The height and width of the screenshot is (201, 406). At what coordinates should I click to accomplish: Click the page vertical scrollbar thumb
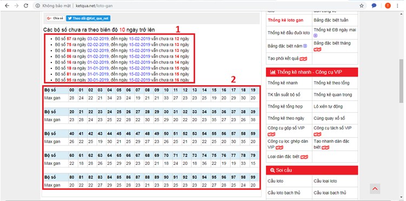click(401, 81)
